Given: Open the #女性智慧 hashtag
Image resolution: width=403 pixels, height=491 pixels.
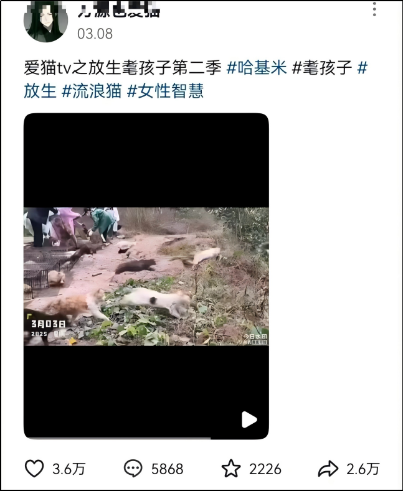Looking at the screenshot, I should click(166, 91).
